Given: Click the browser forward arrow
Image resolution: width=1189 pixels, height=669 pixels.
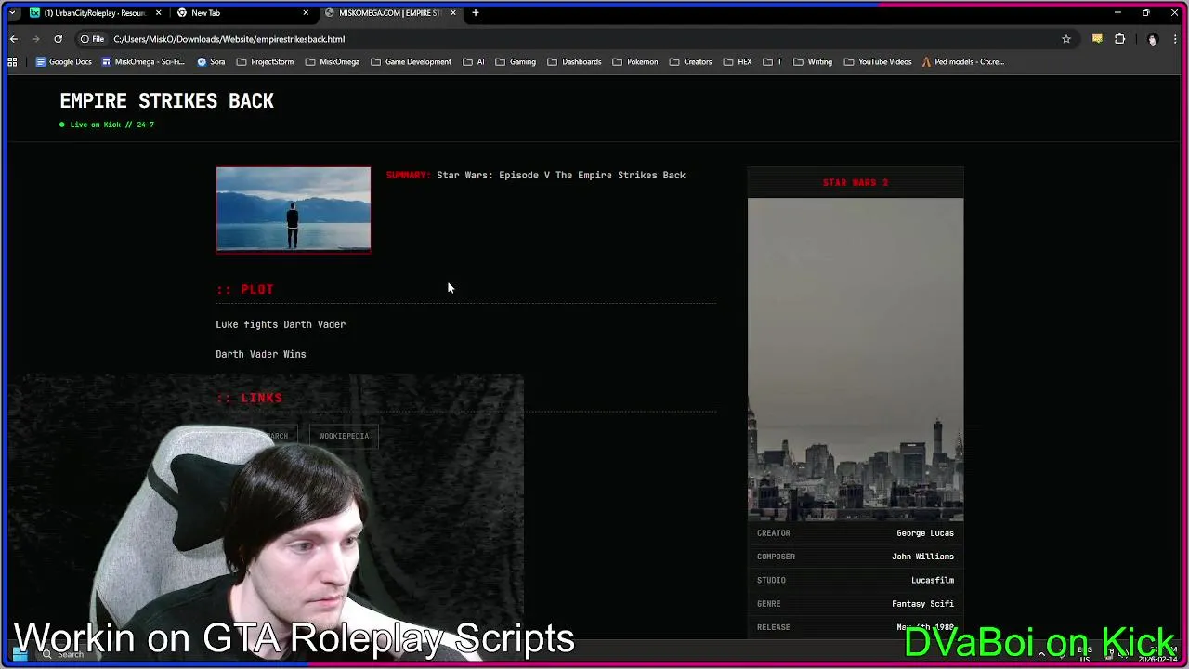Looking at the screenshot, I should coord(35,39).
